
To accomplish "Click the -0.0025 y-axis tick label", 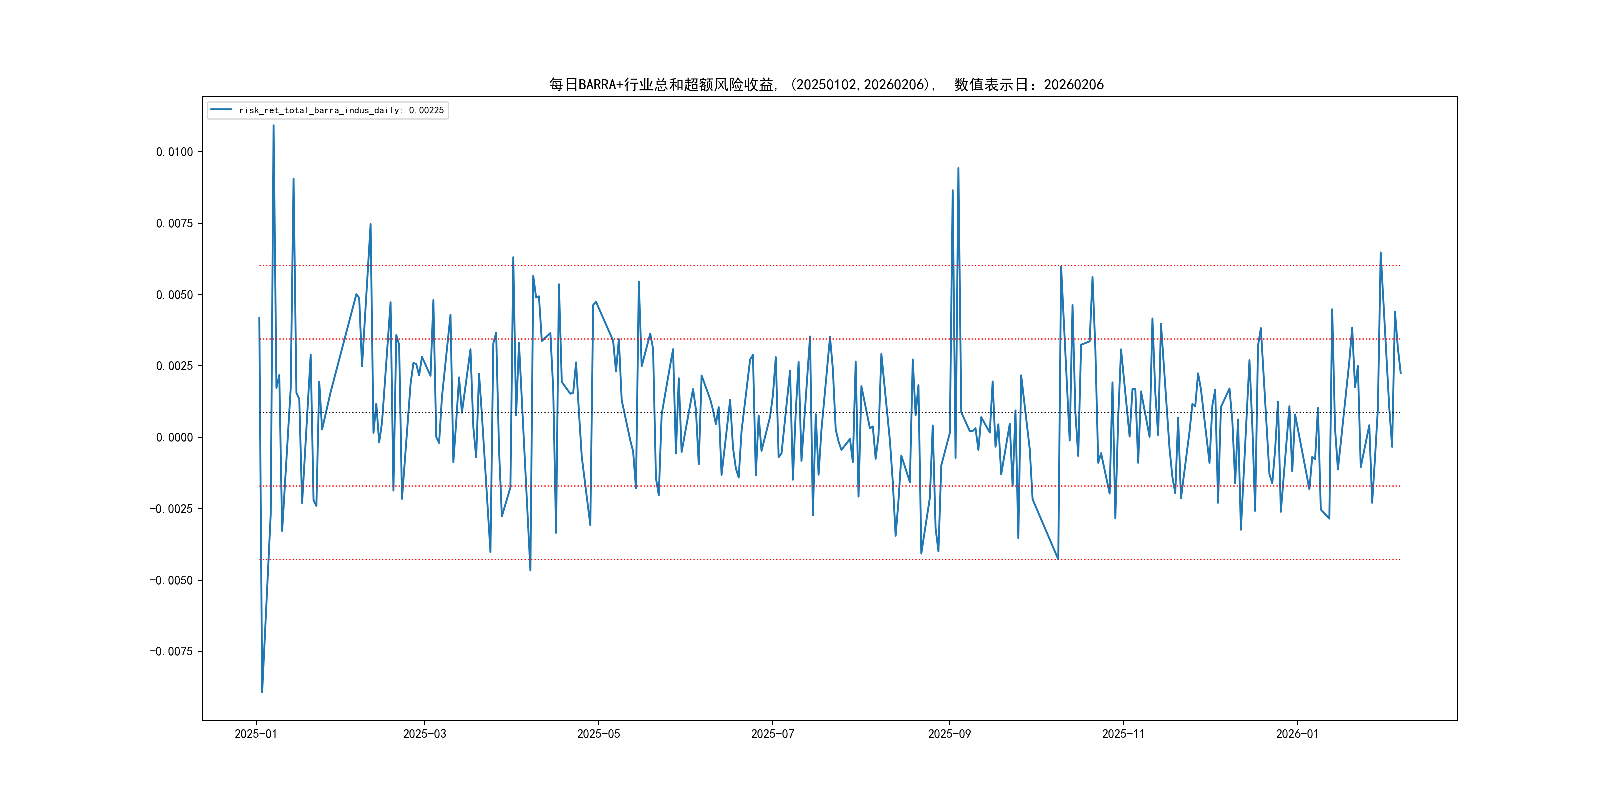I will pyautogui.click(x=171, y=509).
